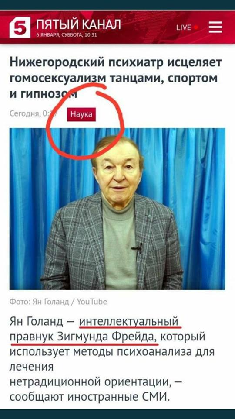Select the Наука category tag

tap(81, 114)
